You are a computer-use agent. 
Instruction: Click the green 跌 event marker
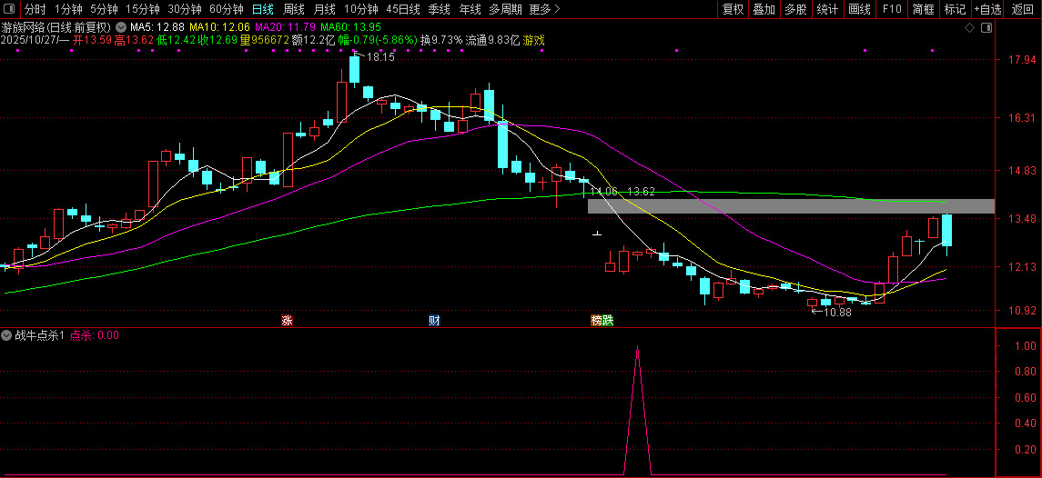pos(608,320)
